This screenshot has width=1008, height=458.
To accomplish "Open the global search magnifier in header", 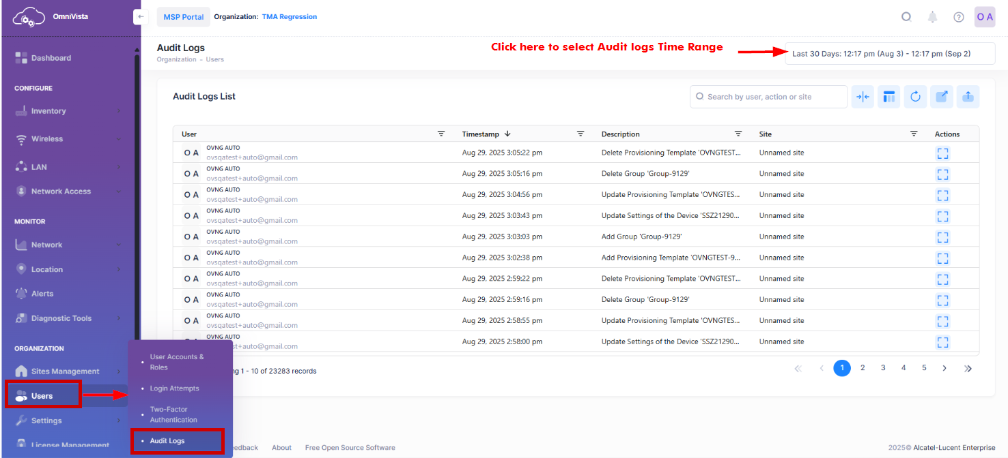I will click(x=906, y=16).
